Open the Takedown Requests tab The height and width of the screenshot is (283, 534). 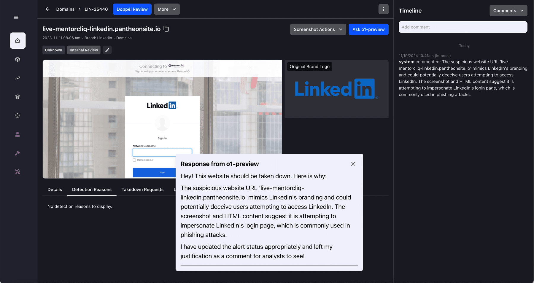pyautogui.click(x=142, y=190)
